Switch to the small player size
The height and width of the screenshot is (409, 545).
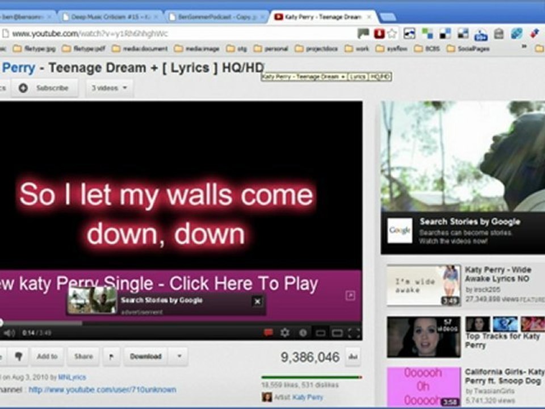click(x=320, y=333)
